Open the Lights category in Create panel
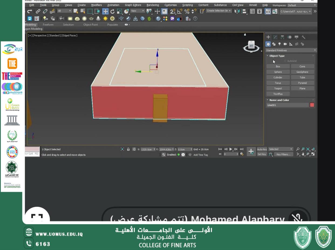The image size is (335, 250). click(x=279, y=44)
